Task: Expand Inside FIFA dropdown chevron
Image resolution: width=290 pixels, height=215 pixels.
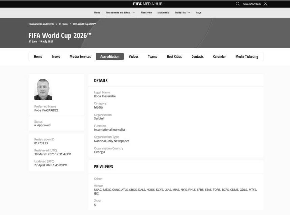Action: click(188, 13)
